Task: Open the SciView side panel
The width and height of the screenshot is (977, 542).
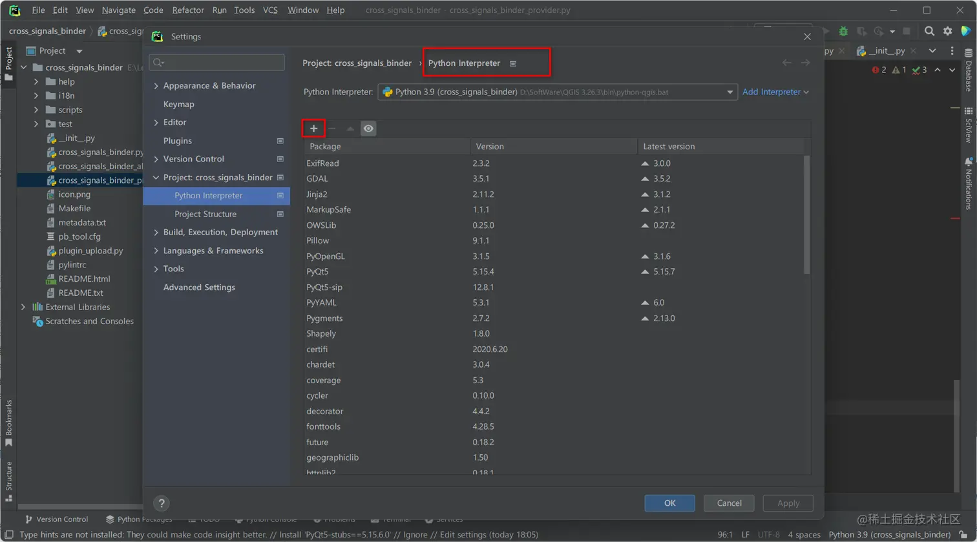Action: tap(968, 125)
